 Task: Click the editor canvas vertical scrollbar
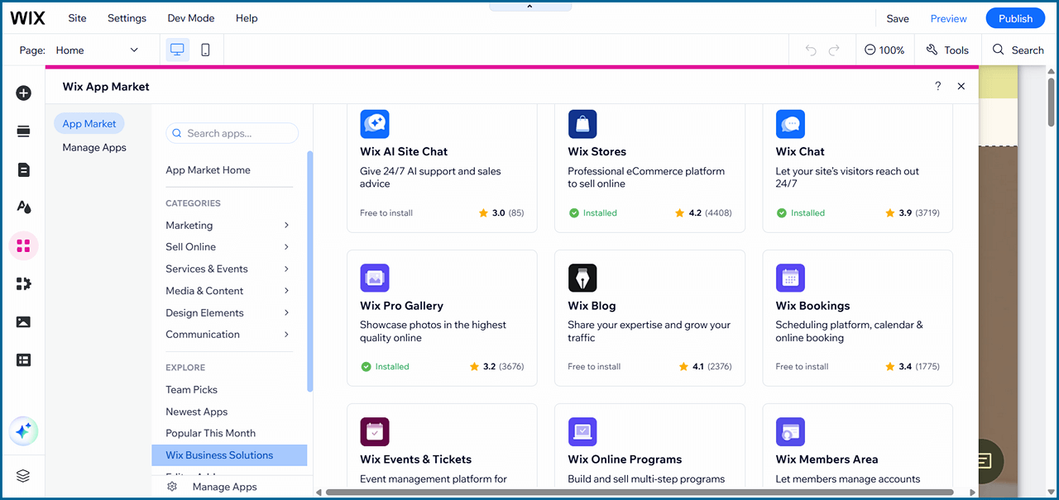click(1052, 103)
